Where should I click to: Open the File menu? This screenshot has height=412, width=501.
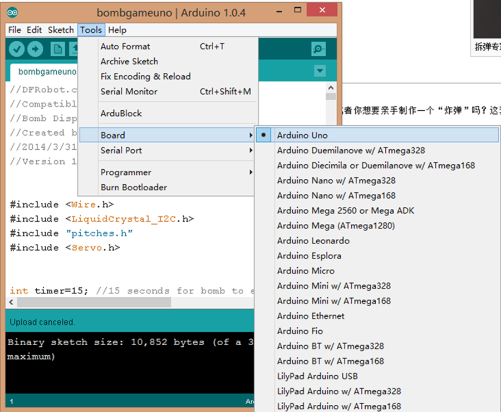pyautogui.click(x=14, y=30)
